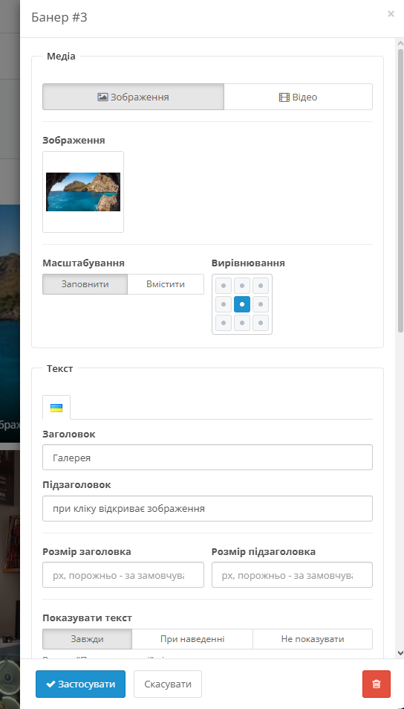Switch media type to Відео

tap(298, 97)
